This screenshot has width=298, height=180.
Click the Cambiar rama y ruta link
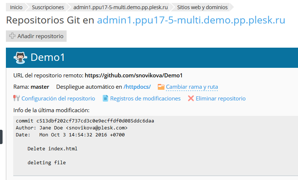(x=192, y=87)
